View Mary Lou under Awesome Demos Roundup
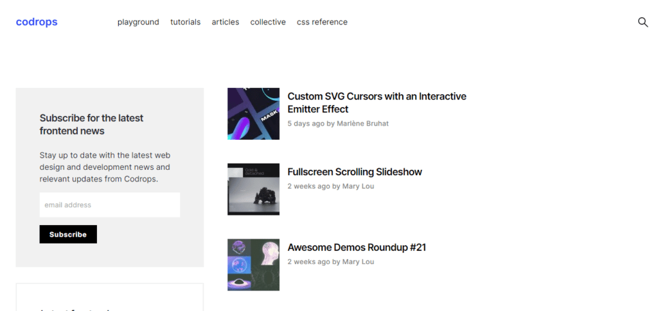The width and height of the screenshot is (658, 311). click(x=358, y=262)
